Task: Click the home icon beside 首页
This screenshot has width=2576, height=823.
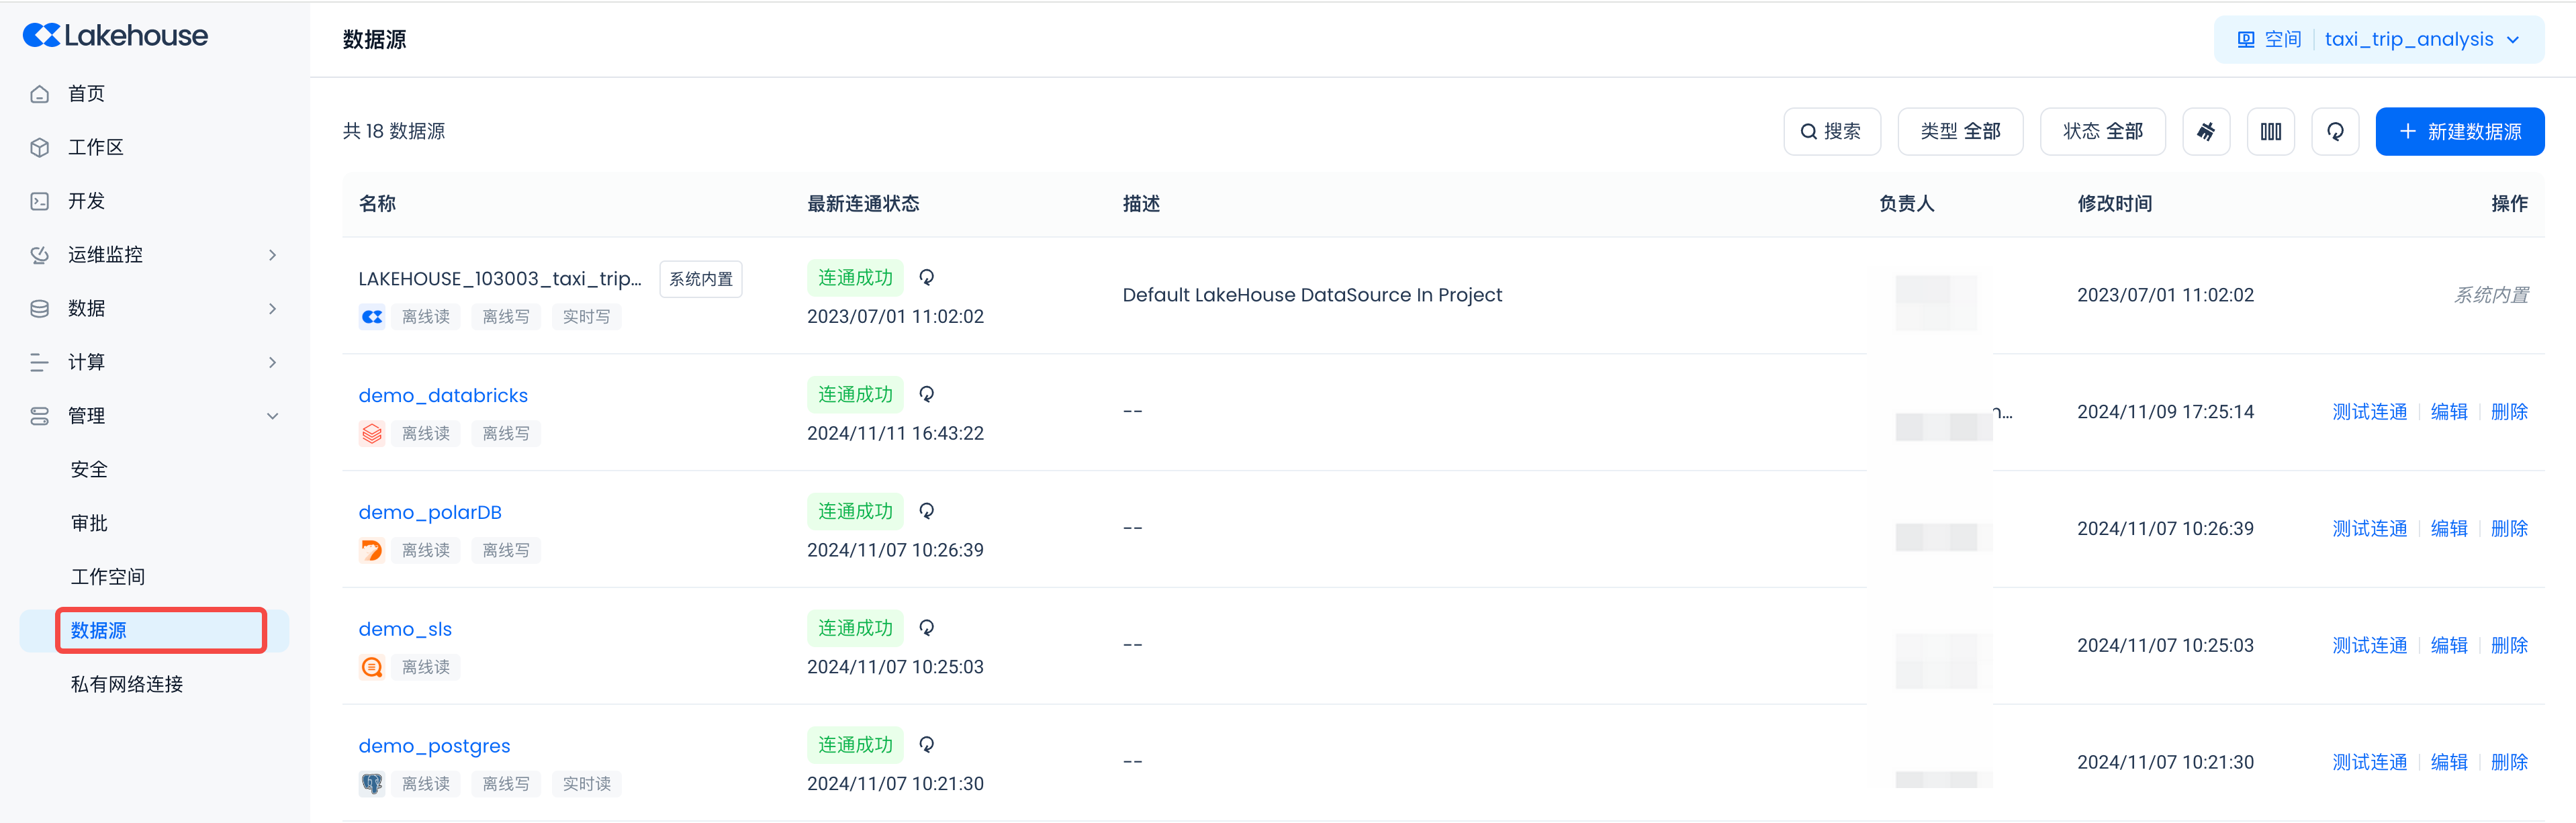Action: point(40,94)
